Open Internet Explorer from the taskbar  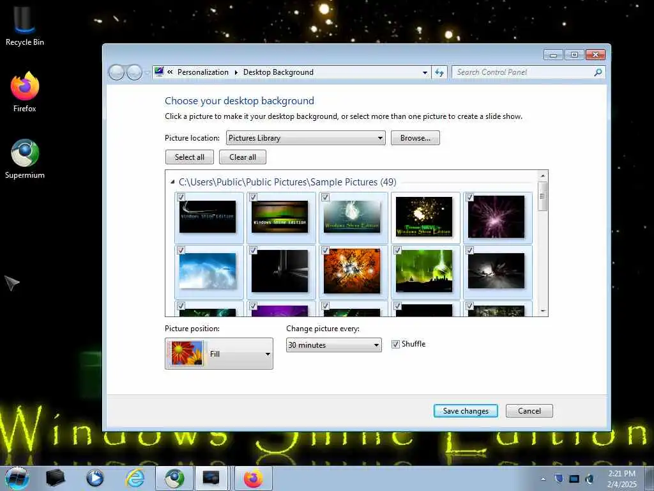(x=135, y=478)
